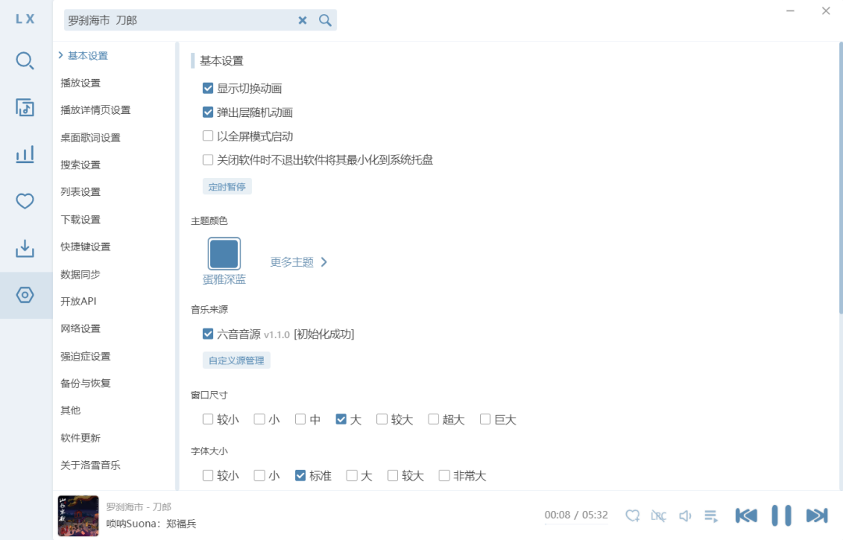Screen dimensions: 843x540
Task: Click the 自定义源管理 button
Action: point(236,360)
